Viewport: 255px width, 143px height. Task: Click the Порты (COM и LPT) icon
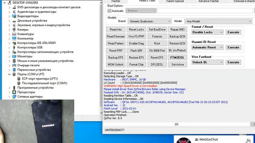(x=14, y=74)
